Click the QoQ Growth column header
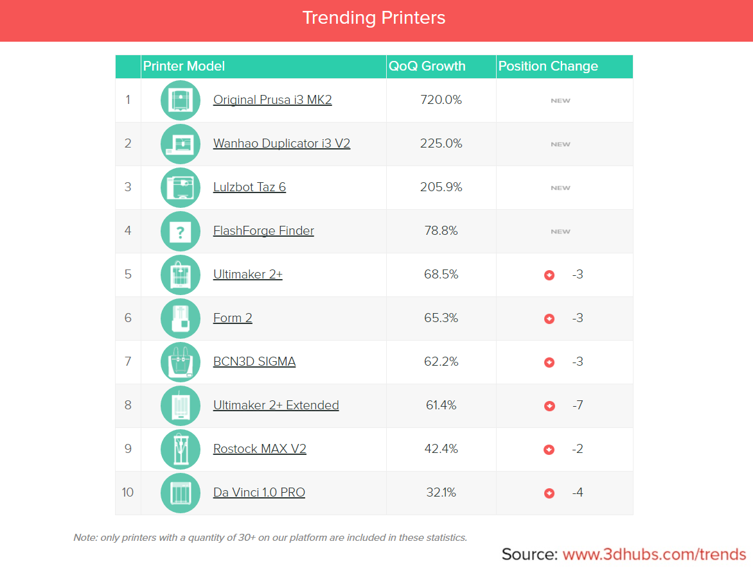 coord(427,66)
